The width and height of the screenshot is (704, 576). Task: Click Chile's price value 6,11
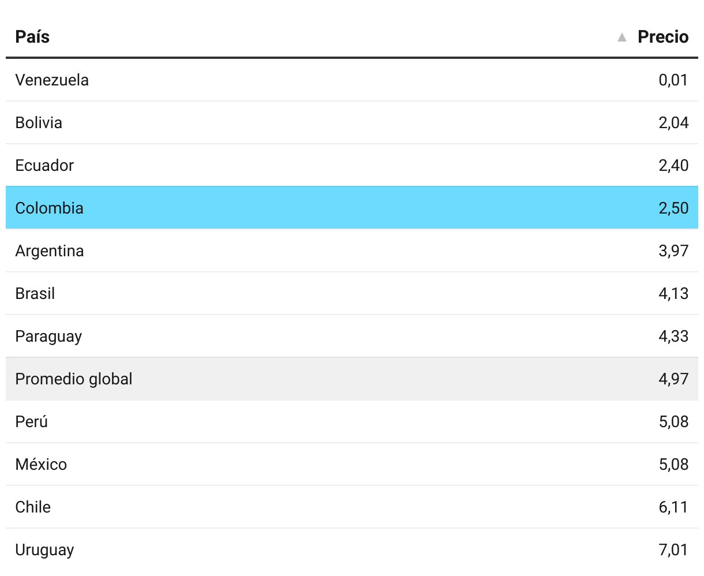point(673,507)
